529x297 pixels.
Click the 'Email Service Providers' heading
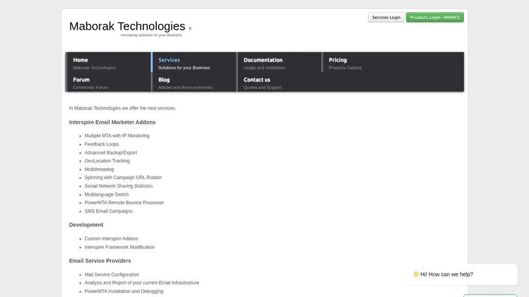(100, 261)
